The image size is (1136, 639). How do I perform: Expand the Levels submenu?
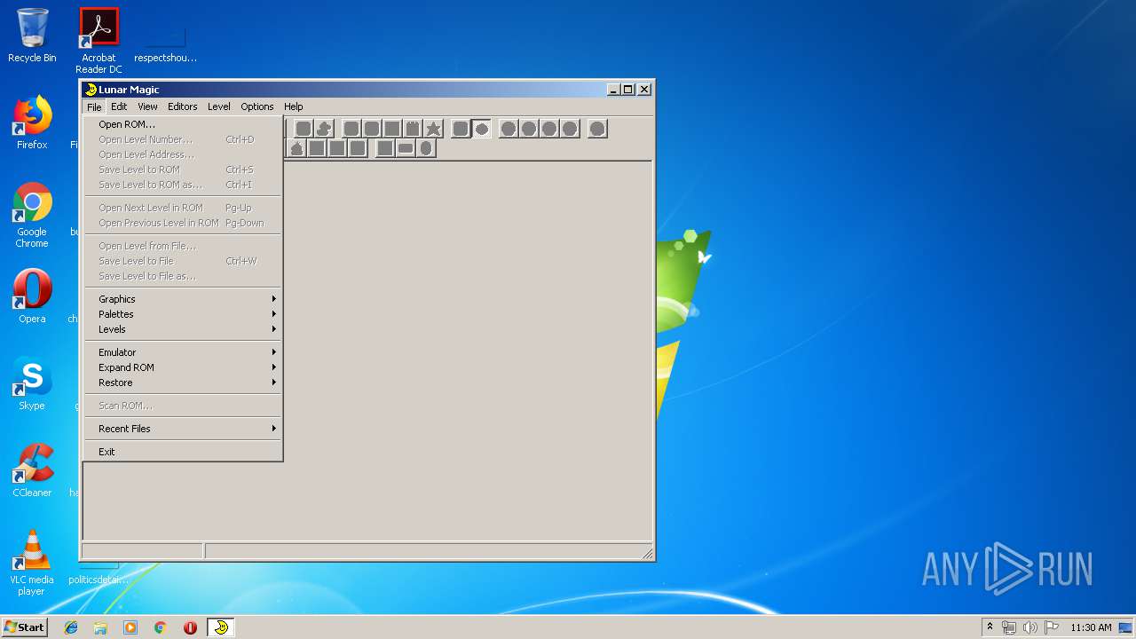click(183, 329)
